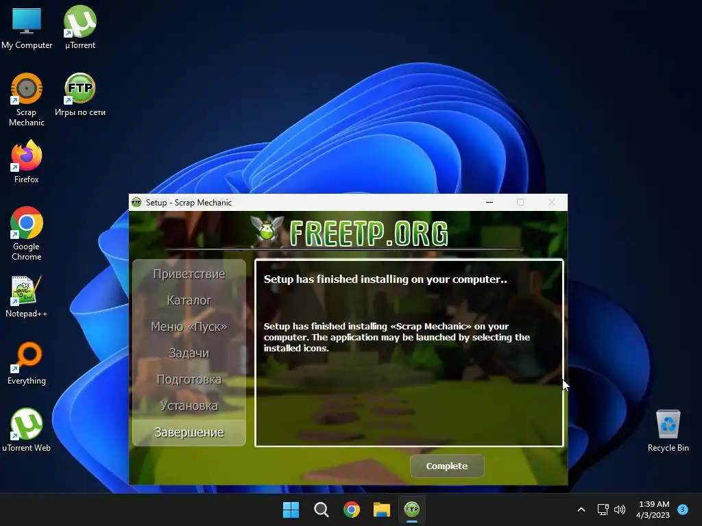Click the Setup window title bar icon
Viewport: 702px width, 526px height.
coord(136,202)
